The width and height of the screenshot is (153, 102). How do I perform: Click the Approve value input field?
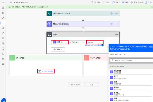pyautogui.click(x=95, y=42)
